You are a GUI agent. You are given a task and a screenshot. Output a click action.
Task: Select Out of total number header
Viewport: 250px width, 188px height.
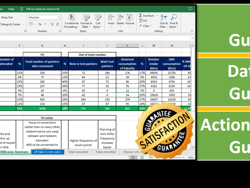pyautogui.click(x=92, y=55)
